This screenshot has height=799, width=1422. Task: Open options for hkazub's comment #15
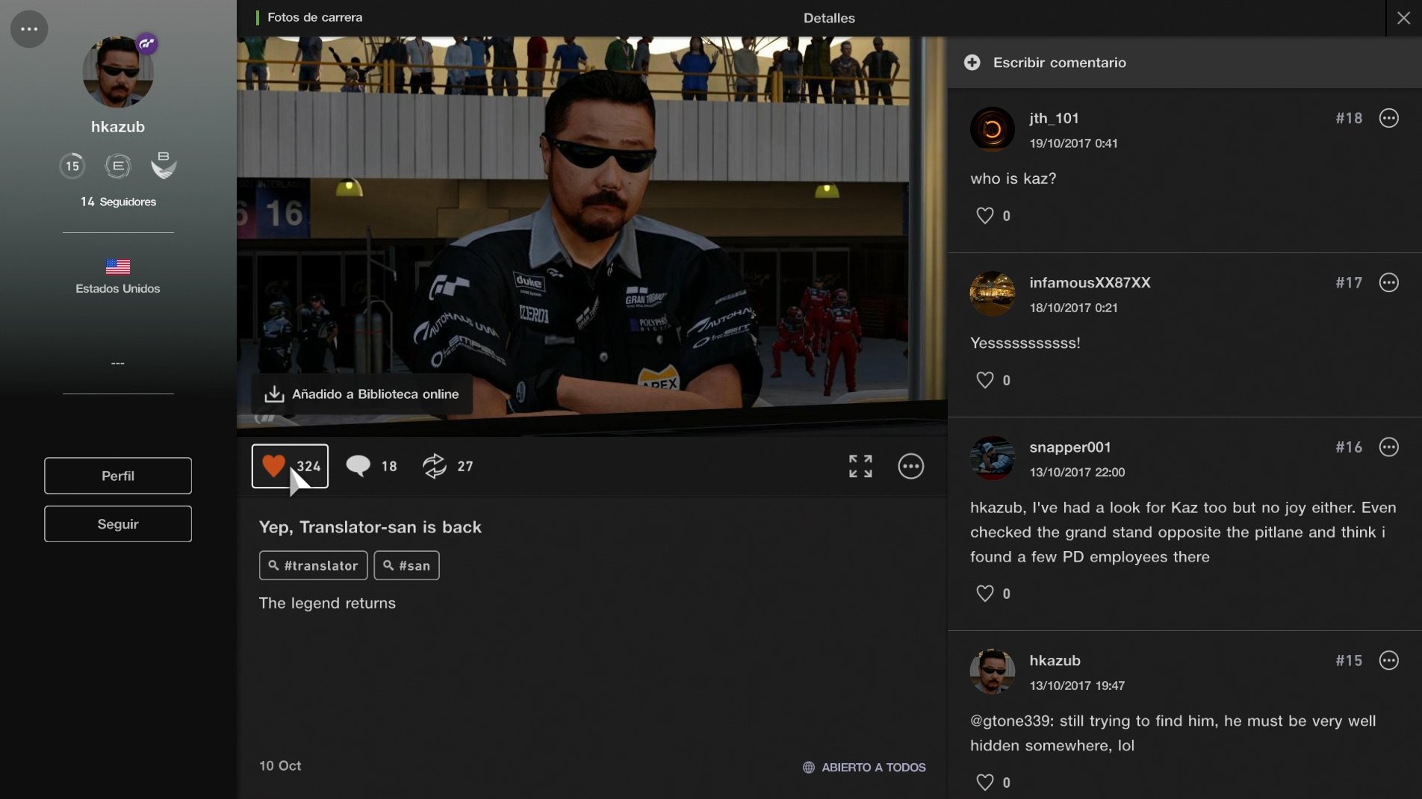[x=1389, y=661]
